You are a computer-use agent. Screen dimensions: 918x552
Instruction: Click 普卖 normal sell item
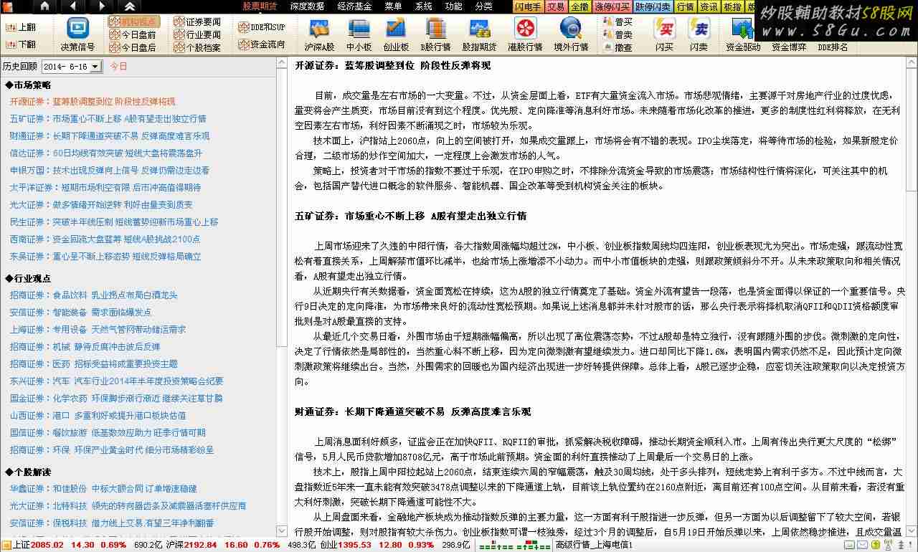click(618, 34)
